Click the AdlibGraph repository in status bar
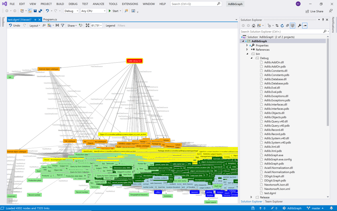337x211 pixels. (x=292, y=208)
